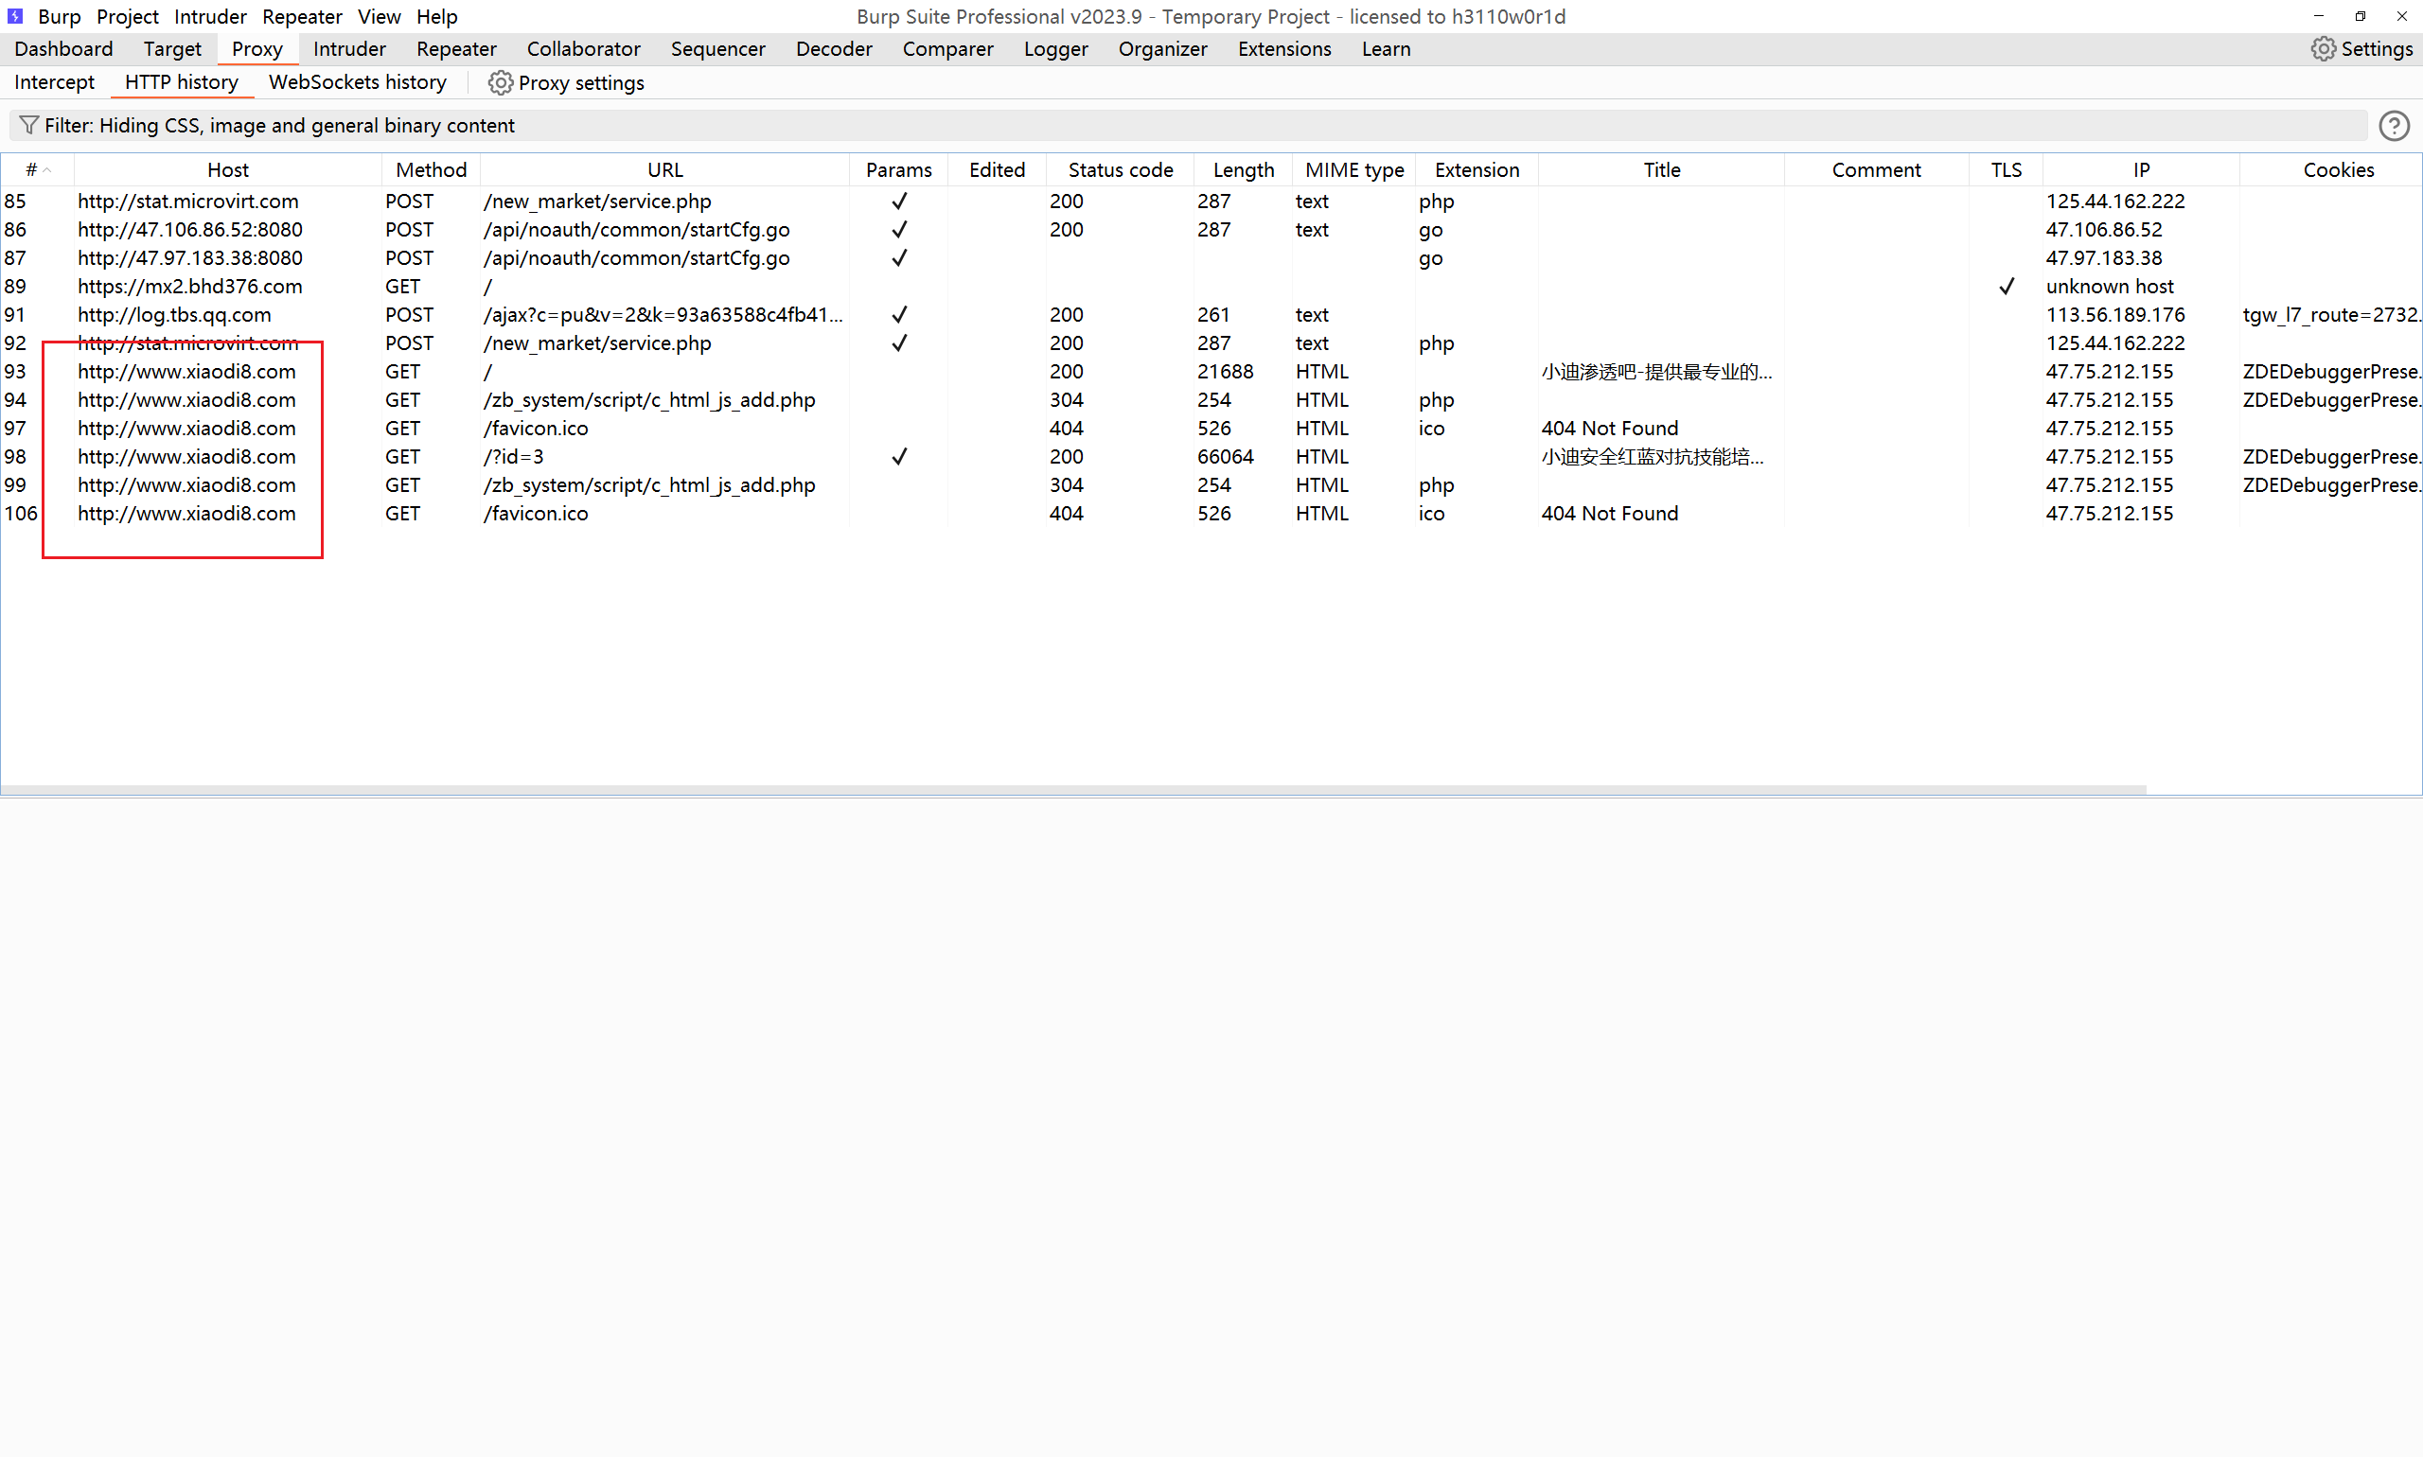Open the Project menu
2423x1457 pixels.
(127, 16)
